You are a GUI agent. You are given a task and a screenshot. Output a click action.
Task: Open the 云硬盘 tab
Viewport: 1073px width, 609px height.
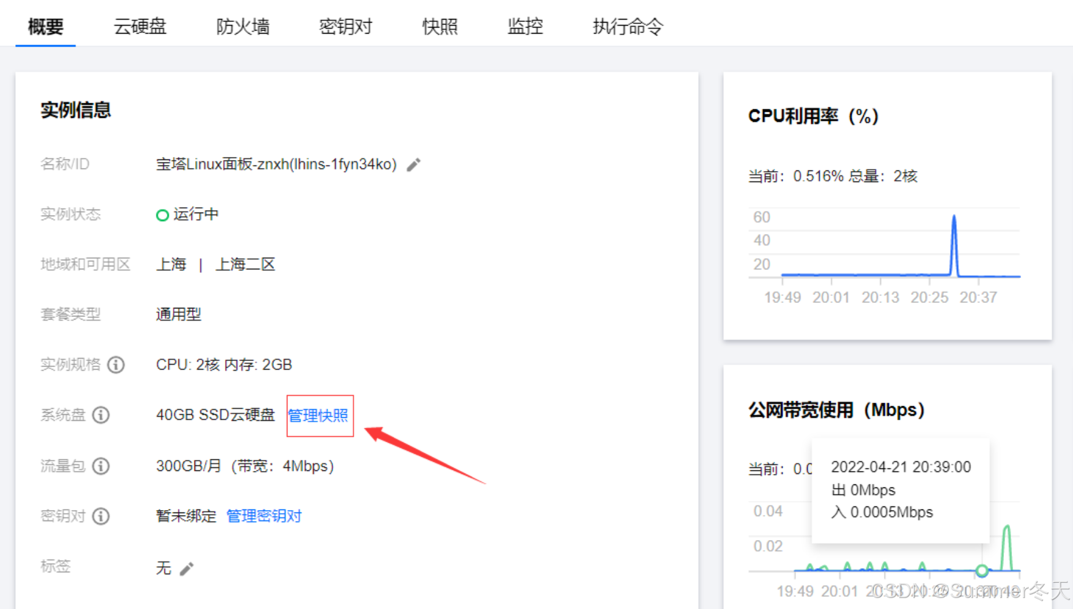[x=140, y=26]
